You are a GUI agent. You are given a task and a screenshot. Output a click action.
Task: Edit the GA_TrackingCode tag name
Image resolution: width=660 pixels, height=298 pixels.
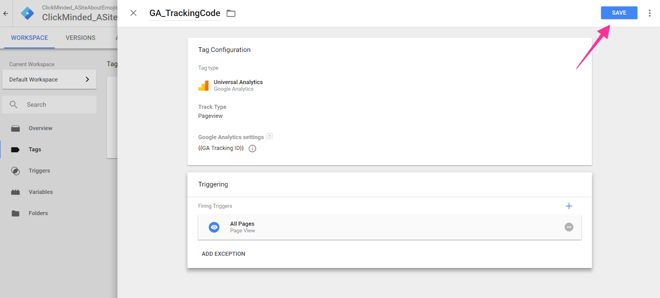click(x=185, y=13)
